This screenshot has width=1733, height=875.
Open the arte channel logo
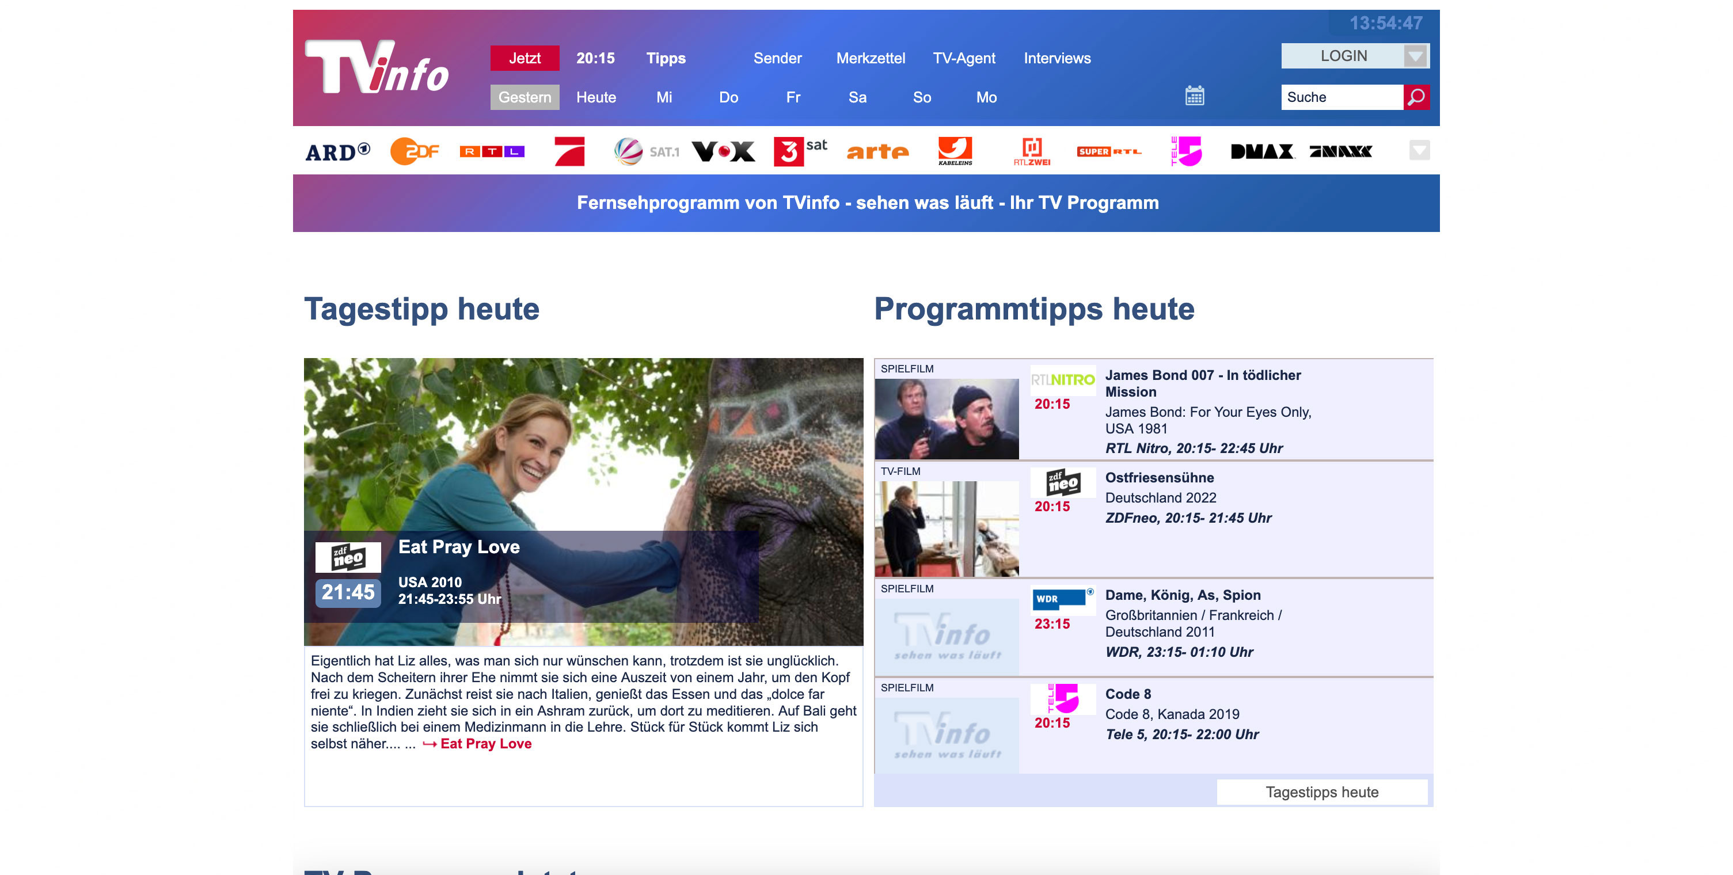[877, 151]
